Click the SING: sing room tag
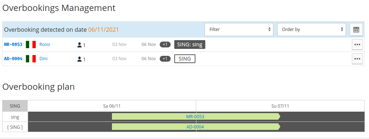The height and width of the screenshot is (139, 369). click(x=190, y=45)
